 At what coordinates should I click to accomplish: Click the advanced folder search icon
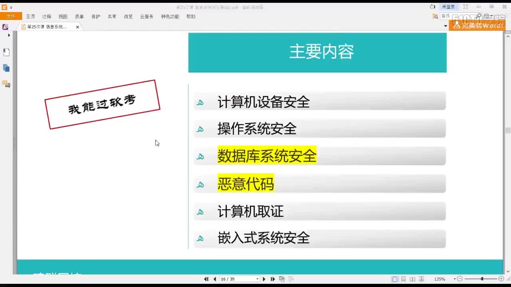[435, 16]
